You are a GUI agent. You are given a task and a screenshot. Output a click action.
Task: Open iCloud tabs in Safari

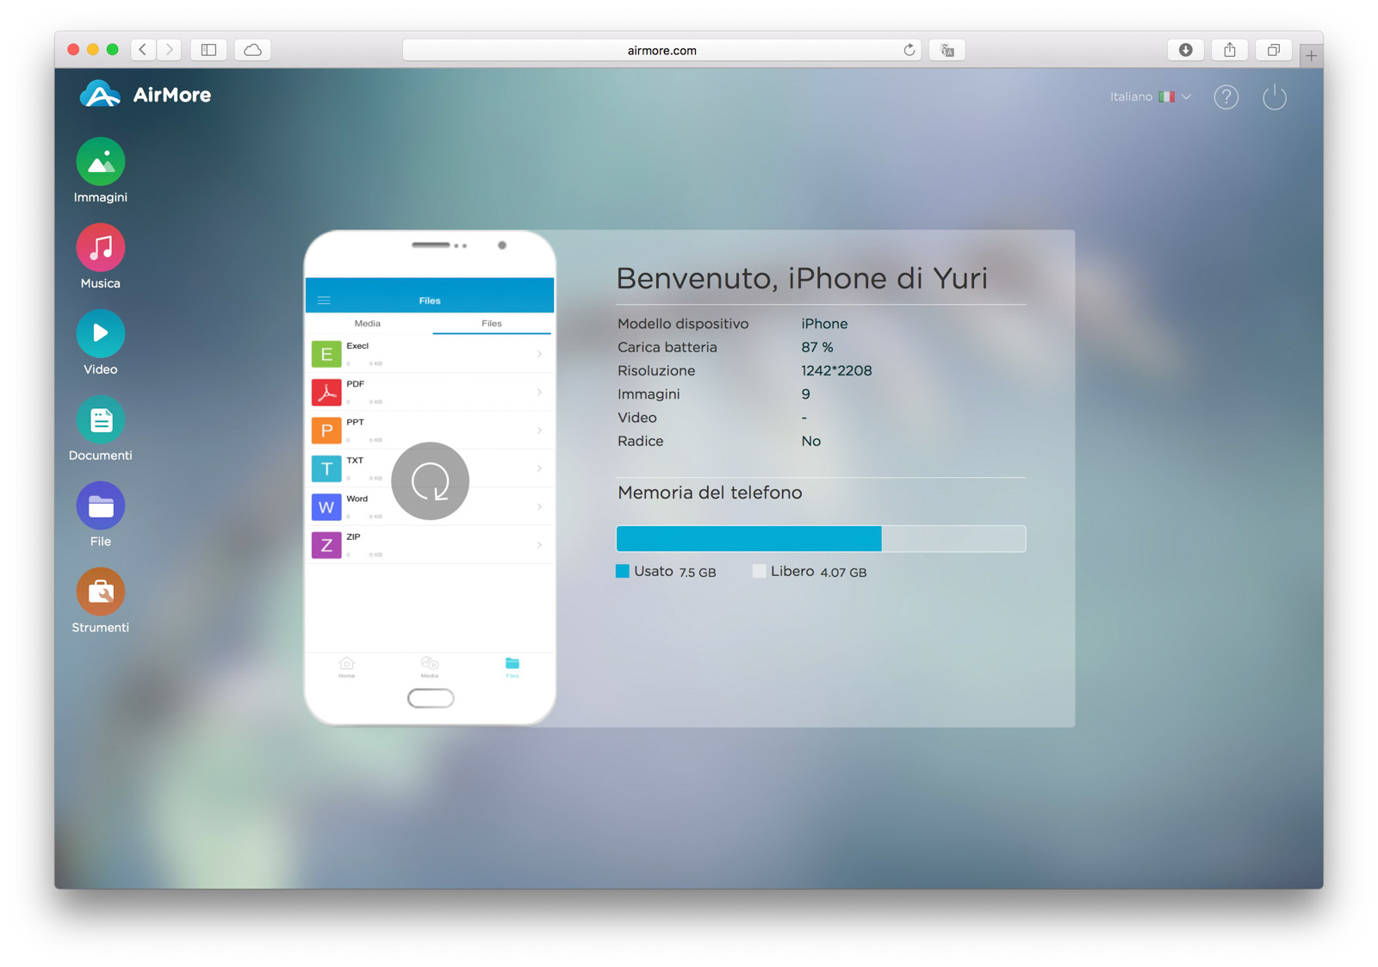[252, 50]
